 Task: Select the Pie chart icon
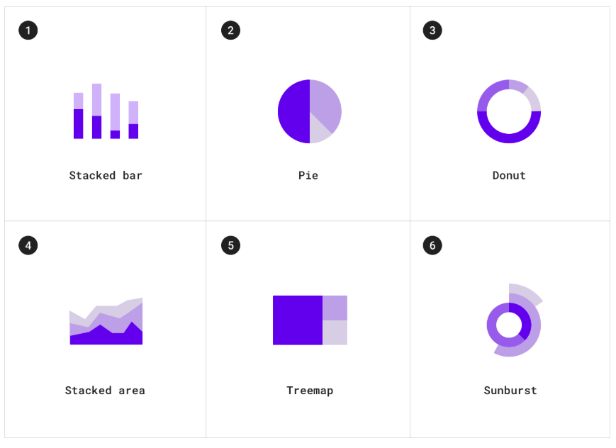310,111
